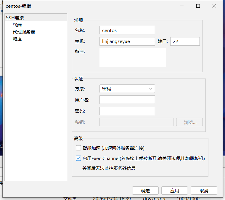Confirm with the 确定 button

click(145, 191)
